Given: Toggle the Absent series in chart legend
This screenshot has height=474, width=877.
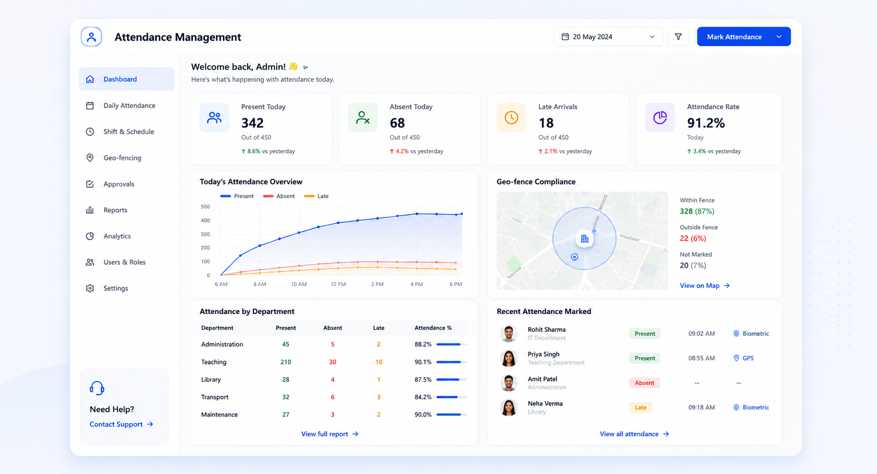Looking at the screenshot, I should tap(279, 196).
